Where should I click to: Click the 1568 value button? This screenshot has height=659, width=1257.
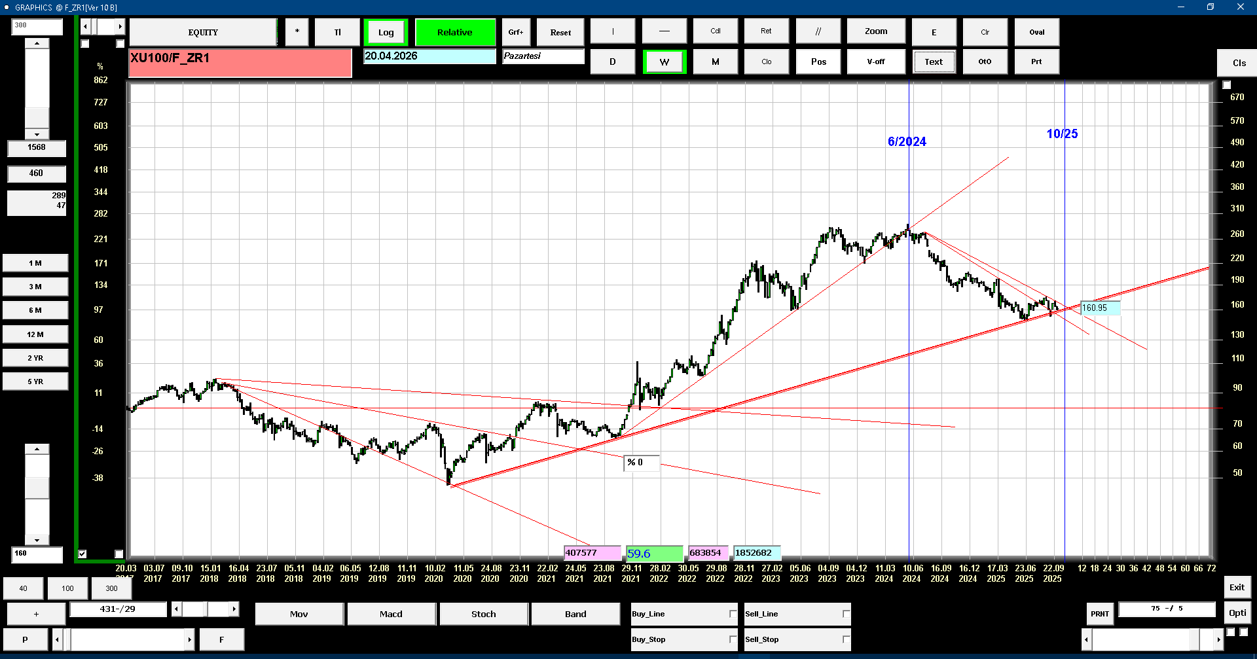point(37,148)
